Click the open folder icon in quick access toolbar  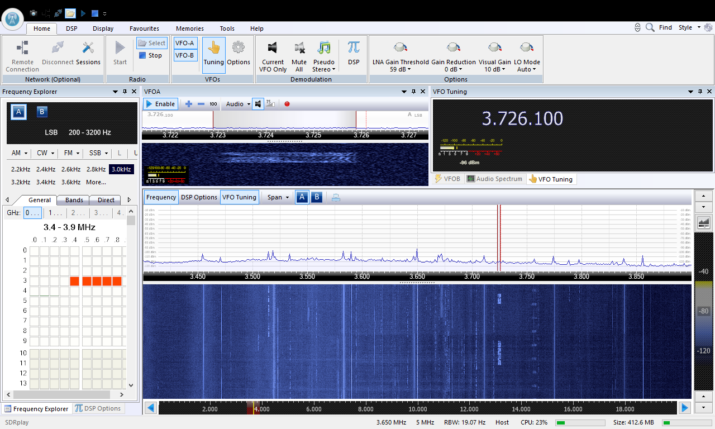pos(70,13)
